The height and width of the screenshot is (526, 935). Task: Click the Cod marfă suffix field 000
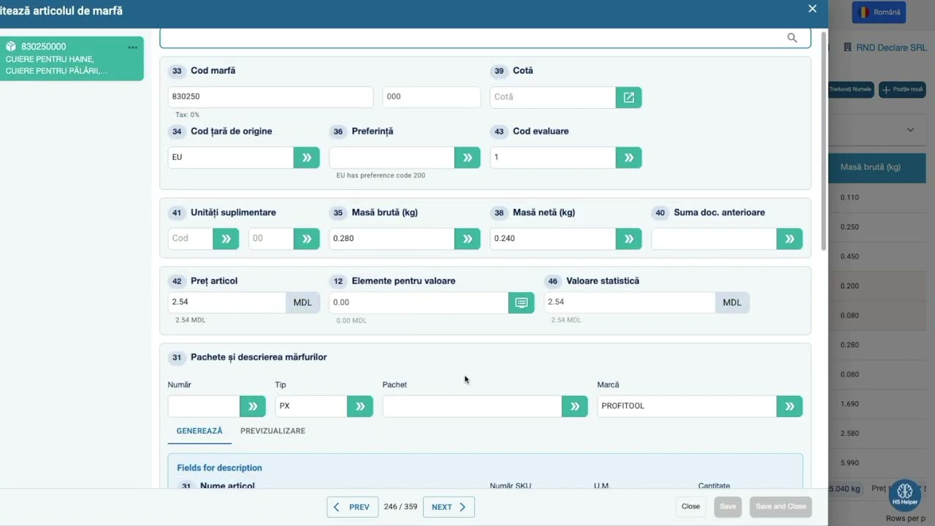coord(431,97)
